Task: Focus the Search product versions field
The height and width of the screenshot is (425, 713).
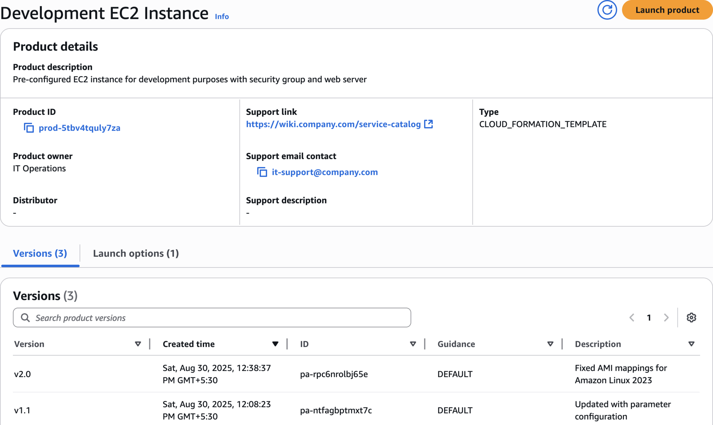Action: point(221,318)
